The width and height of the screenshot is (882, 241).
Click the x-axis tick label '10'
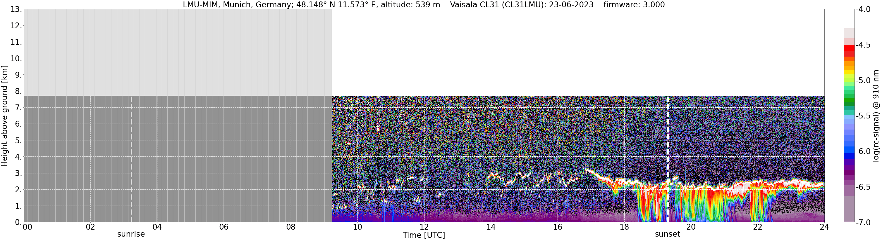coord(357,227)
